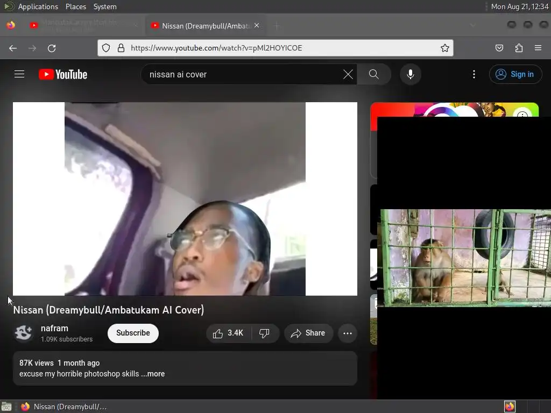Open nafram channel avatar
The width and height of the screenshot is (551, 413).
23,333
